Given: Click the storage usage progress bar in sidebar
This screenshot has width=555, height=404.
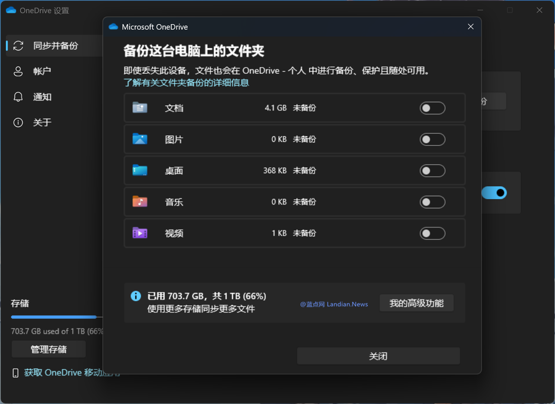Looking at the screenshot, I should 57,317.
